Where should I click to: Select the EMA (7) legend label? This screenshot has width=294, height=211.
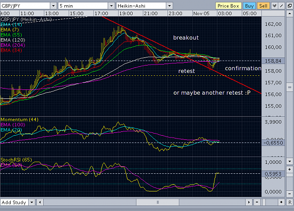[10, 30]
